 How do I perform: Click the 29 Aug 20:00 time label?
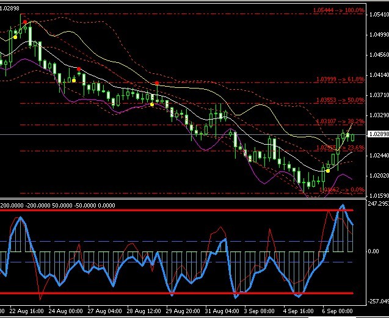(183, 311)
